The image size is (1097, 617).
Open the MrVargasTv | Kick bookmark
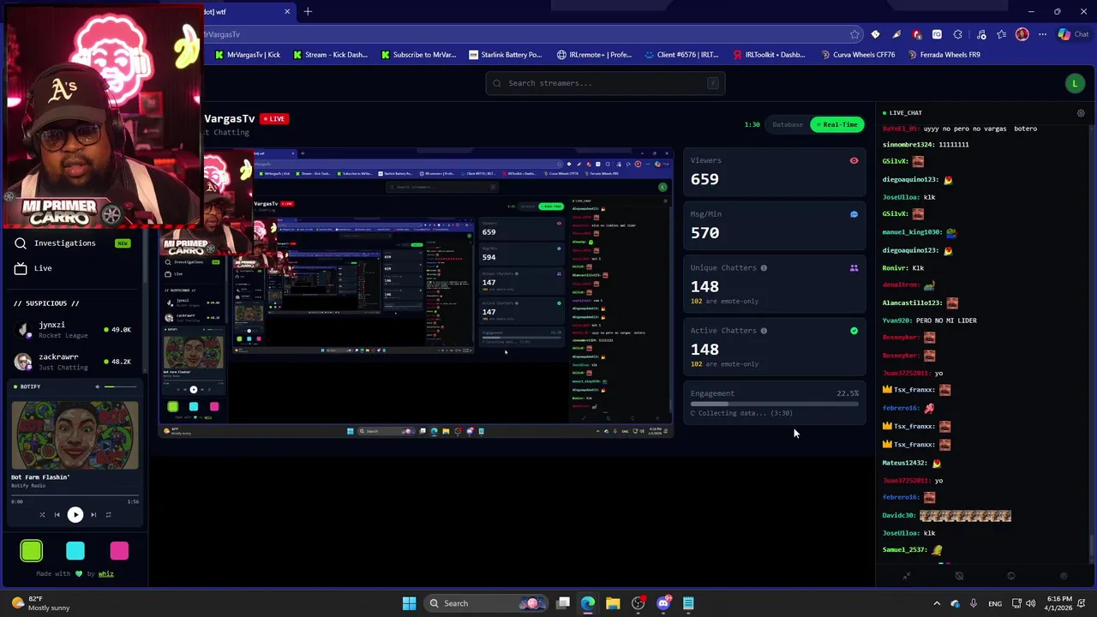coord(249,55)
